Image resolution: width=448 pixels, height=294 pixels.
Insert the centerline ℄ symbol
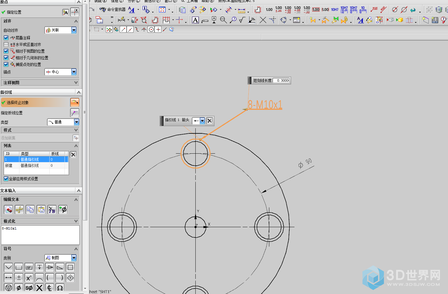point(50,288)
